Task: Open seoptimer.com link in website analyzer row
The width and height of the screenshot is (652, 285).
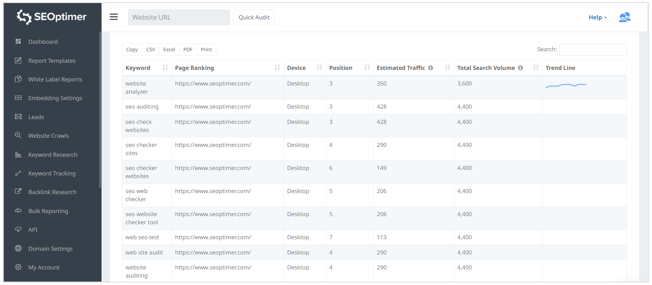Action: tap(213, 83)
